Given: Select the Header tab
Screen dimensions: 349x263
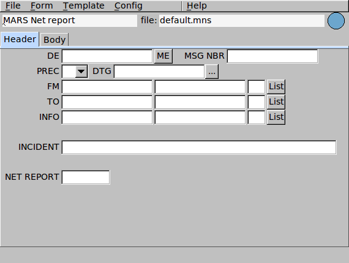Looking at the screenshot, I should (20, 39).
